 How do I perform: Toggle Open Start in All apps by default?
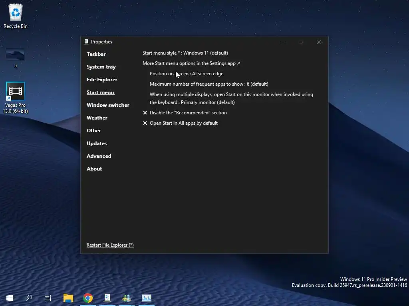tap(180, 123)
